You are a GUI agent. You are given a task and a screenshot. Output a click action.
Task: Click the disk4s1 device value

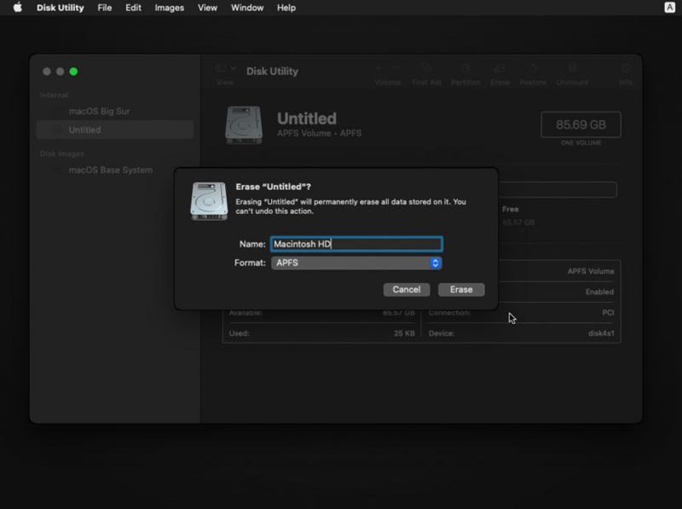[601, 333]
